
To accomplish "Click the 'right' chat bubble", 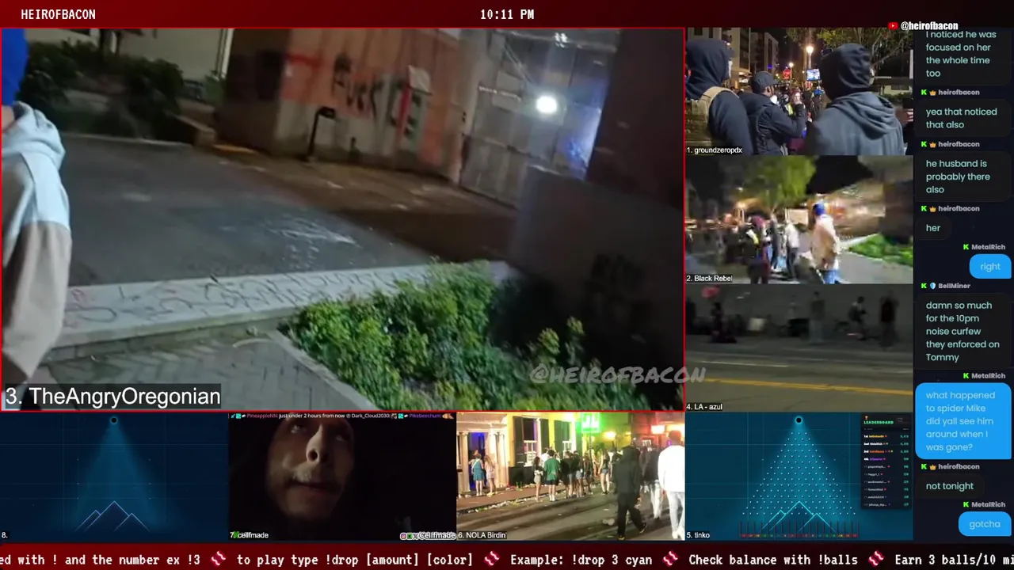I will tap(990, 267).
